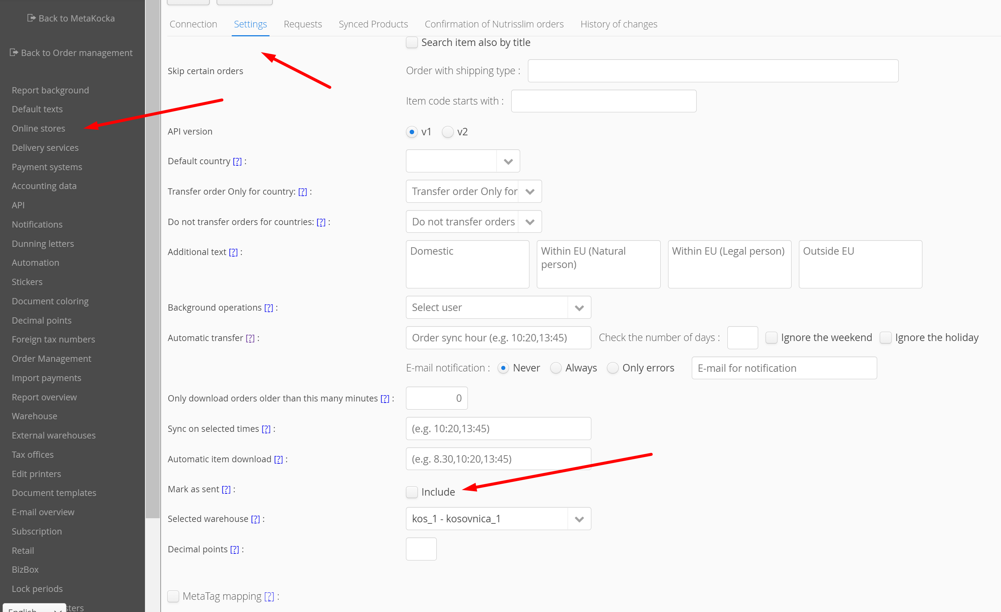Click the Back to MetaKocka exit icon
This screenshot has height=612, width=1001.
(x=31, y=18)
